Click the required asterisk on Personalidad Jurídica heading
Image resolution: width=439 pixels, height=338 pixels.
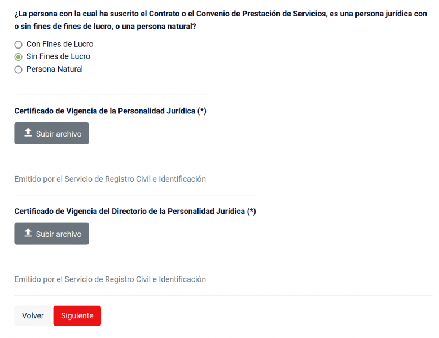coord(202,111)
